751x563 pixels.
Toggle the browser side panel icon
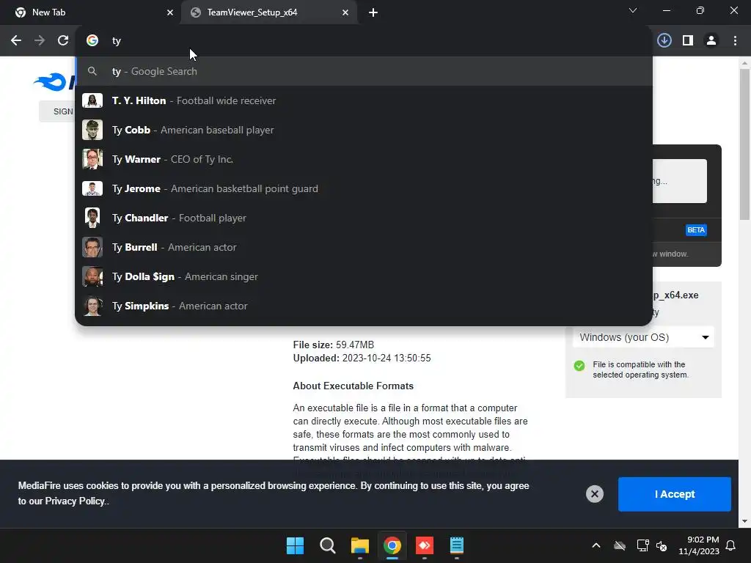tap(688, 41)
